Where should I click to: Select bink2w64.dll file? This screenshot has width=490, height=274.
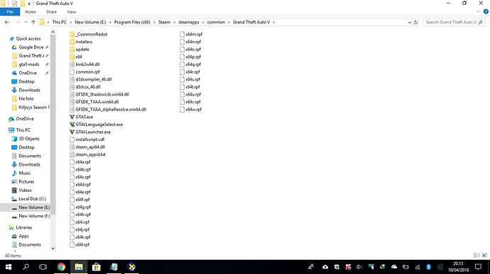click(x=85, y=64)
